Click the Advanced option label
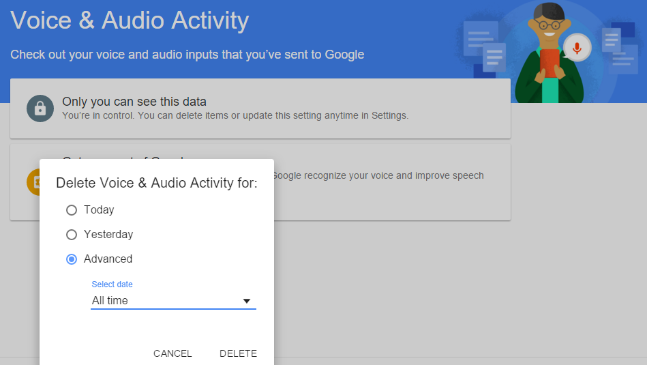647x365 pixels. pos(108,259)
